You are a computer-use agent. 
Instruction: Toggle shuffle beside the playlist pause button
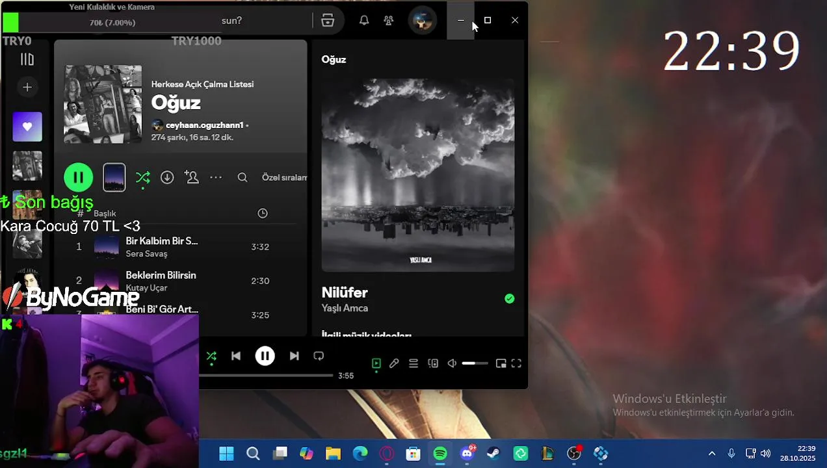143,177
